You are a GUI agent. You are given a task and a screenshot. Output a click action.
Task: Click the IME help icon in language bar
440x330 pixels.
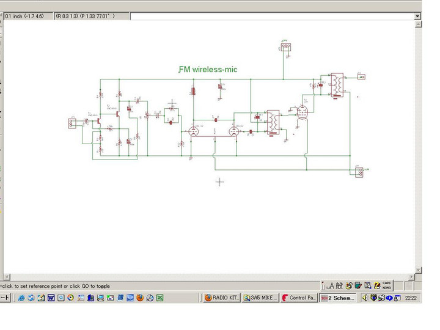point(377,285)
